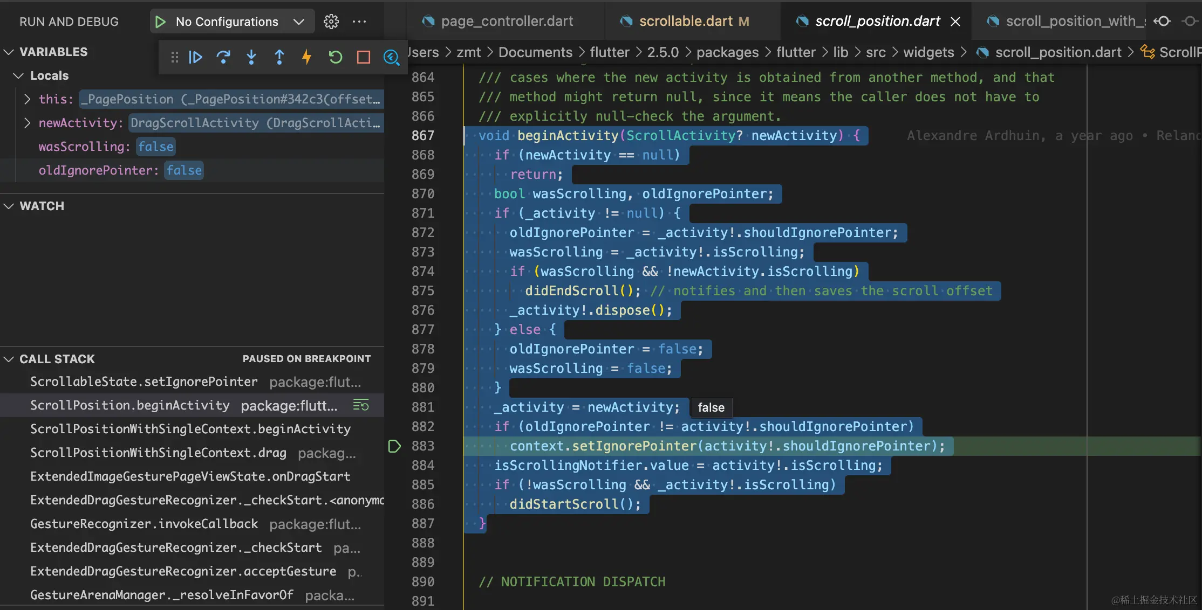Click 'context.setIgnorePointer' on highlighted line 883
The width and height of the screenshot is (1202, 610).
(603, 446)
